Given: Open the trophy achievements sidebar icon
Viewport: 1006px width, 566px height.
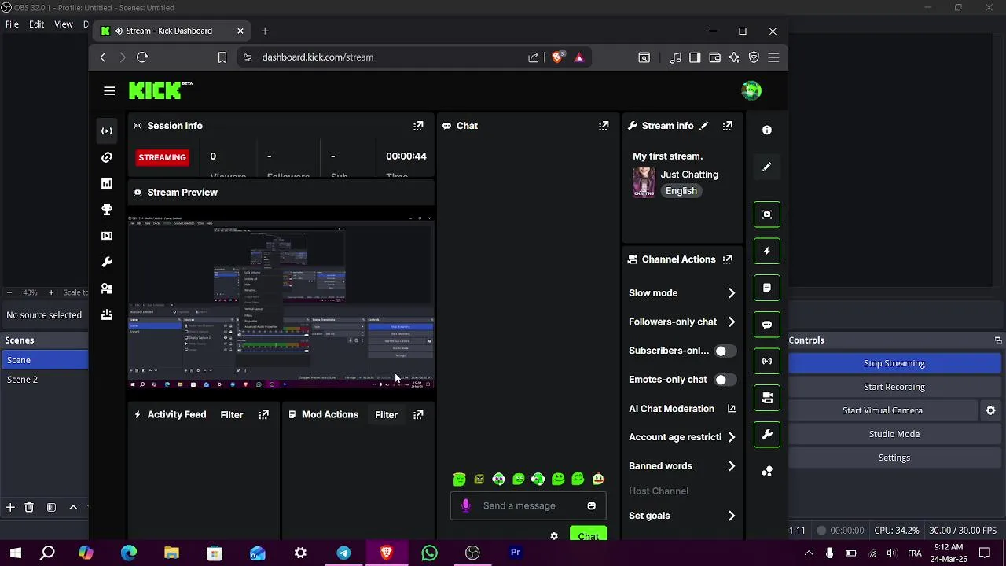Looking at the screenshot, I should (x=107, y=210).
